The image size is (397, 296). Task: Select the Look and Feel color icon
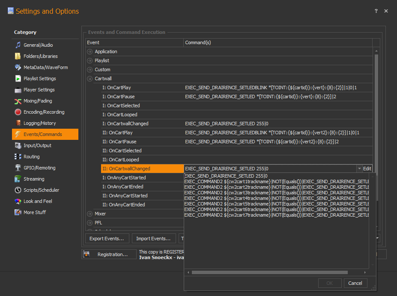pyautogui.click(x=18, y=201)
